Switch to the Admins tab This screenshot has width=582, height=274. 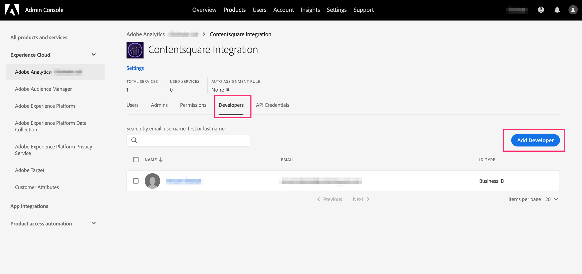(x=159, y=105)
